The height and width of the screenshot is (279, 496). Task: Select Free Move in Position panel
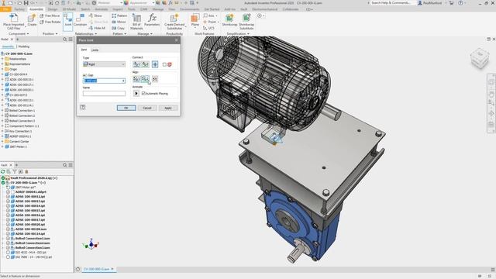pyautogui.click(x=50, y=15)
